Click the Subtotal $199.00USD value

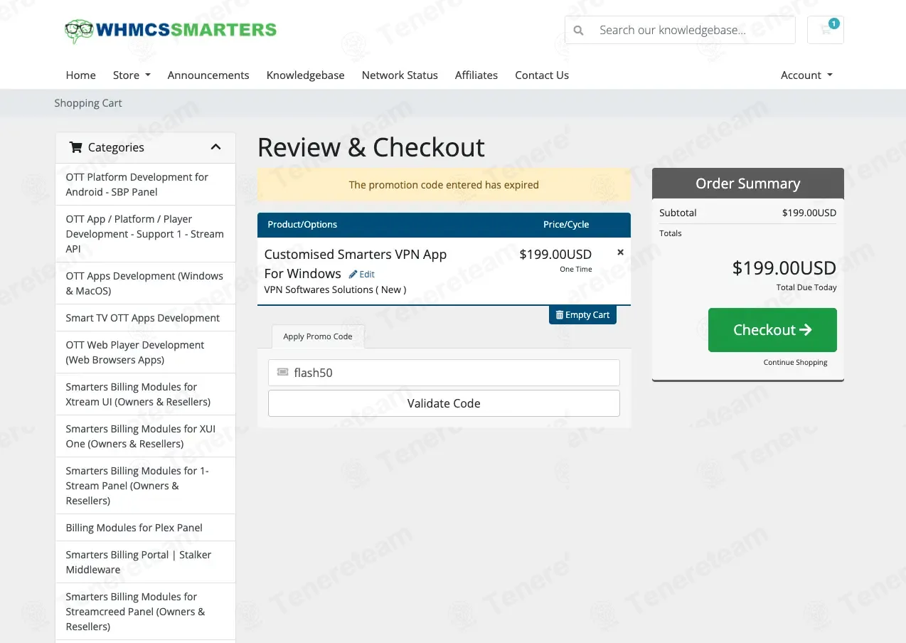pyautogui.click(x=809, y=213)
